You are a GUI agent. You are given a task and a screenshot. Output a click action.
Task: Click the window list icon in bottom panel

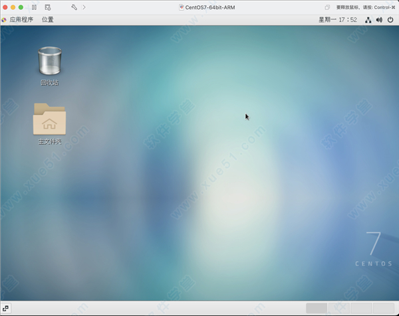tap(5, 309)
